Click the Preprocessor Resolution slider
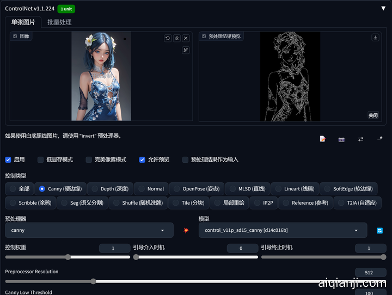392x295 pixels. (x=94, y=281)
